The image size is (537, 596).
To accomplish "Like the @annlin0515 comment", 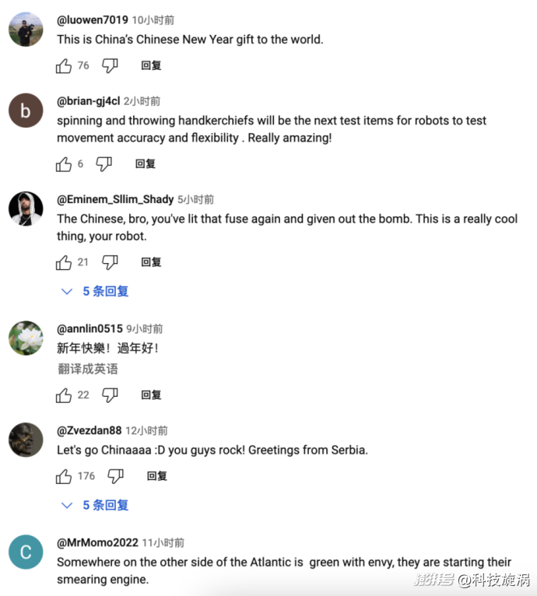I will pyautogui.click(x=64, y=395).
